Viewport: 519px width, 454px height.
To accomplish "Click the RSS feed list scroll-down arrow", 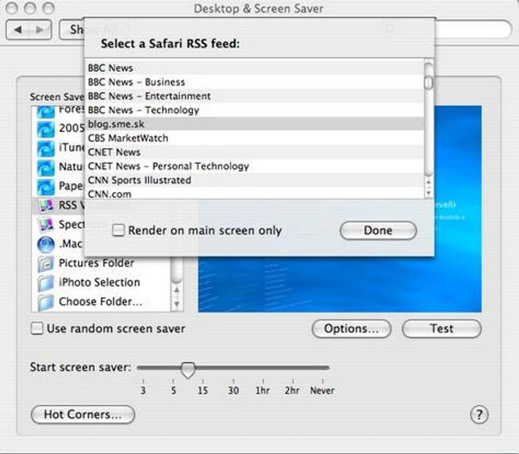I will 429,192.
